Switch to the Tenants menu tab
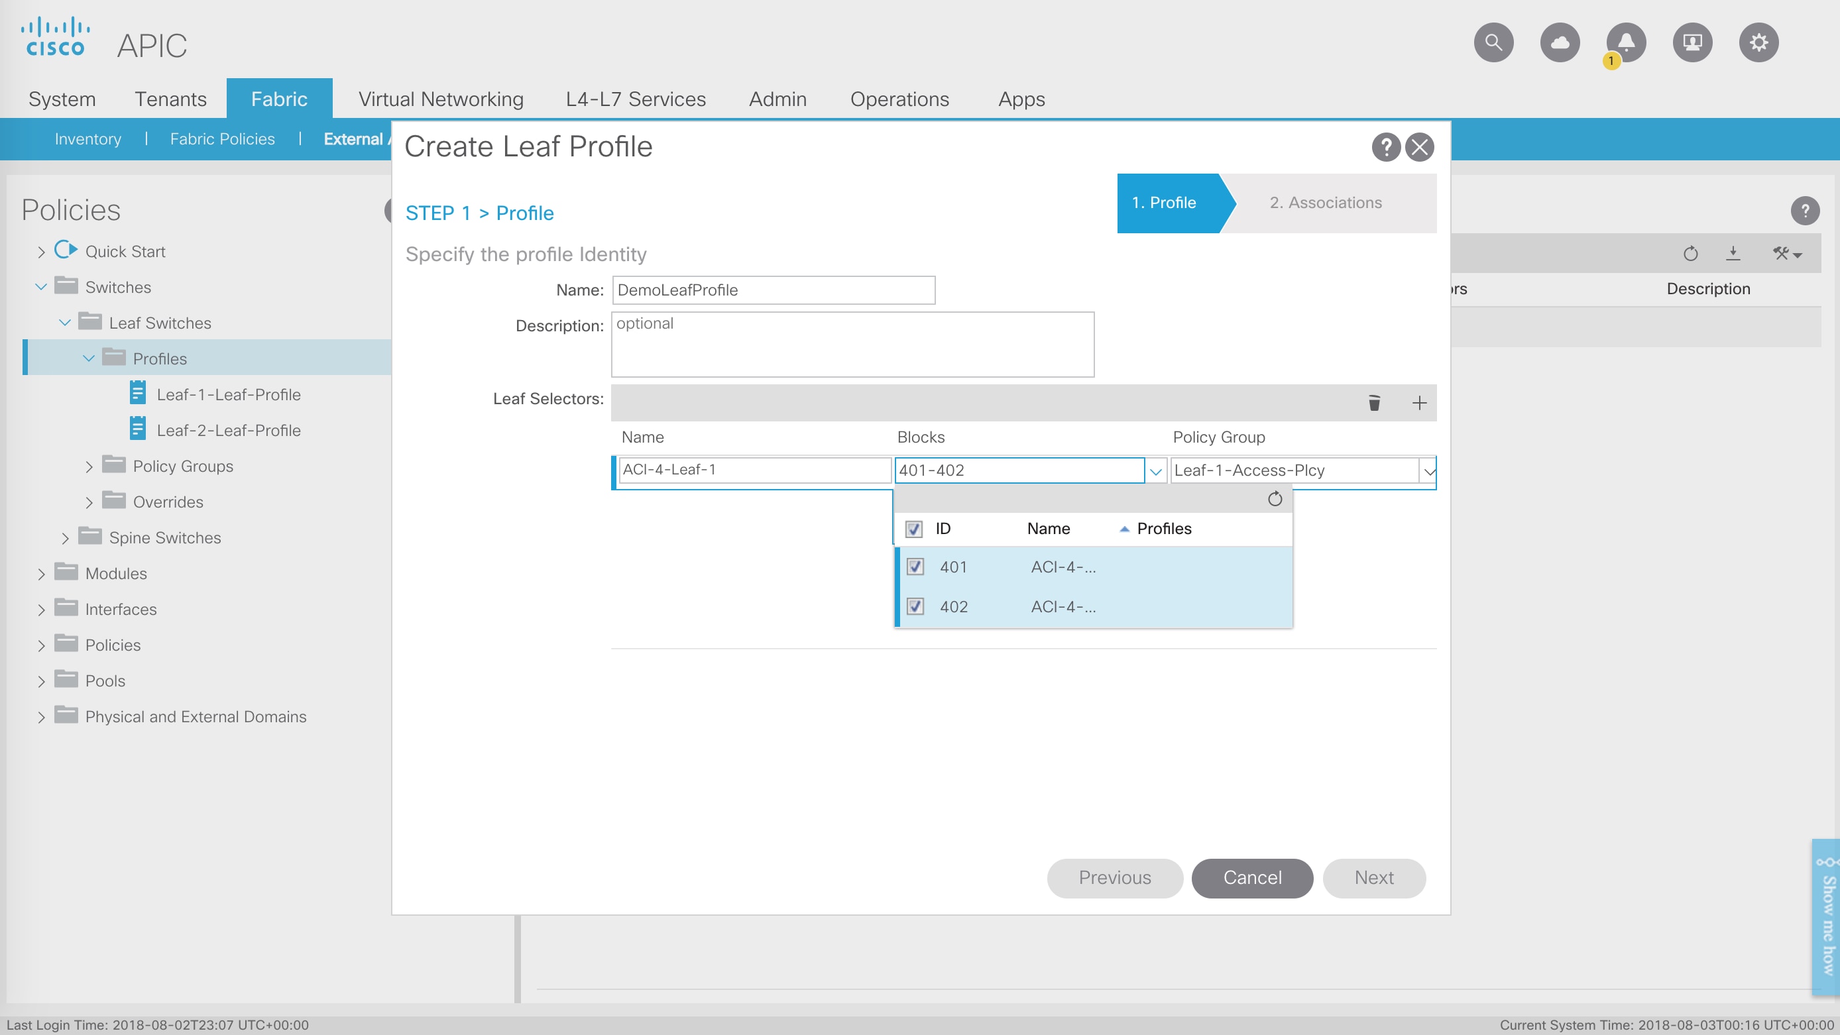The height and width of the screenshot is (1035, 1840). tap(171, 99)
